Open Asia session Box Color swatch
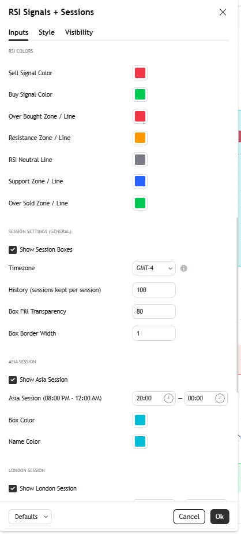Screen dimensions: 241x534 pyautogui.click(x=140, y=420)
